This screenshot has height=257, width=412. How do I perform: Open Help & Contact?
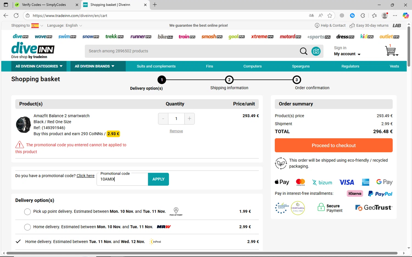coord(330,25)
